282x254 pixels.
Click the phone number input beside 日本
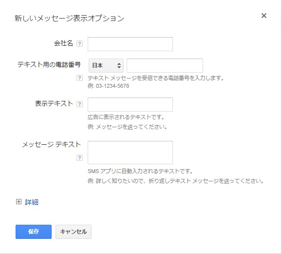tap(165, 65)
